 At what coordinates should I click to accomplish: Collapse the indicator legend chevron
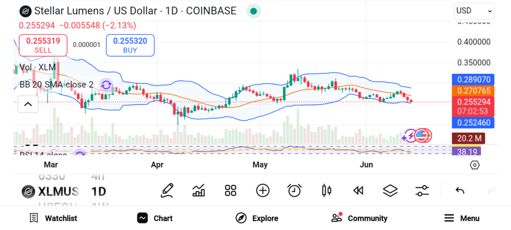(x=28, y=104)
